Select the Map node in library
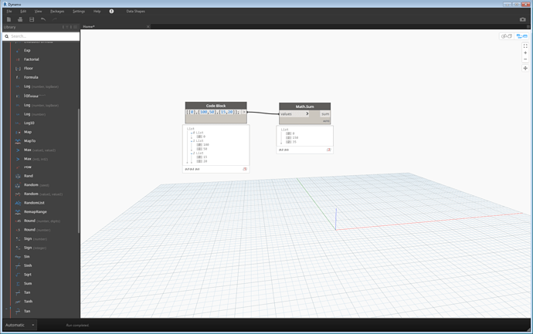The image size is (533, 334). [28, 132]
